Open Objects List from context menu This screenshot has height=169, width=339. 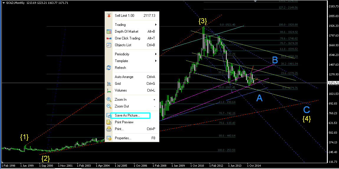pos(132,45)
